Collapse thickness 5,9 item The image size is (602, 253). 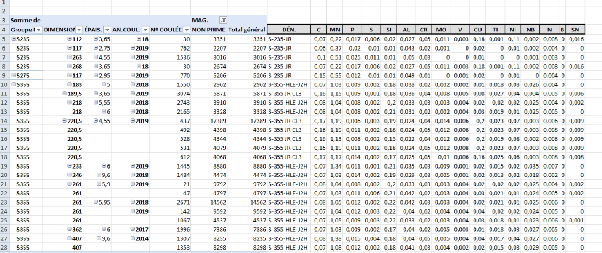(99, 184)
